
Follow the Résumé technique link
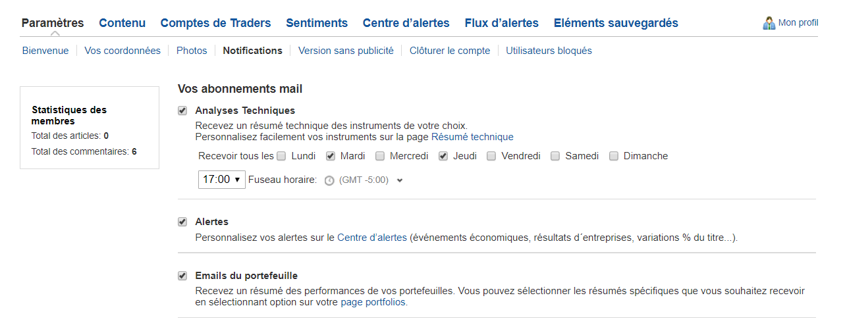(x=472, y=137)
